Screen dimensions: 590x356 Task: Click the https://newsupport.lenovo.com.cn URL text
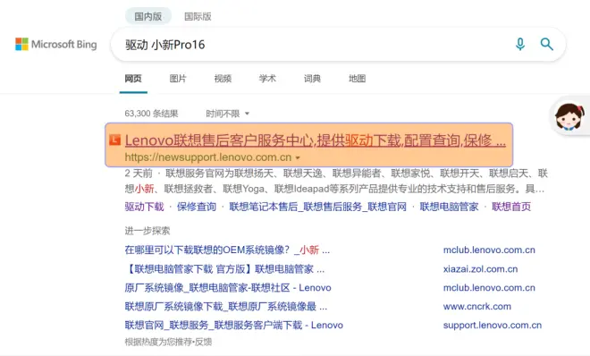(208, 157)
